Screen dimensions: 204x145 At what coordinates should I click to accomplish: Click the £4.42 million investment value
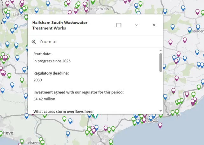[44, 99]
